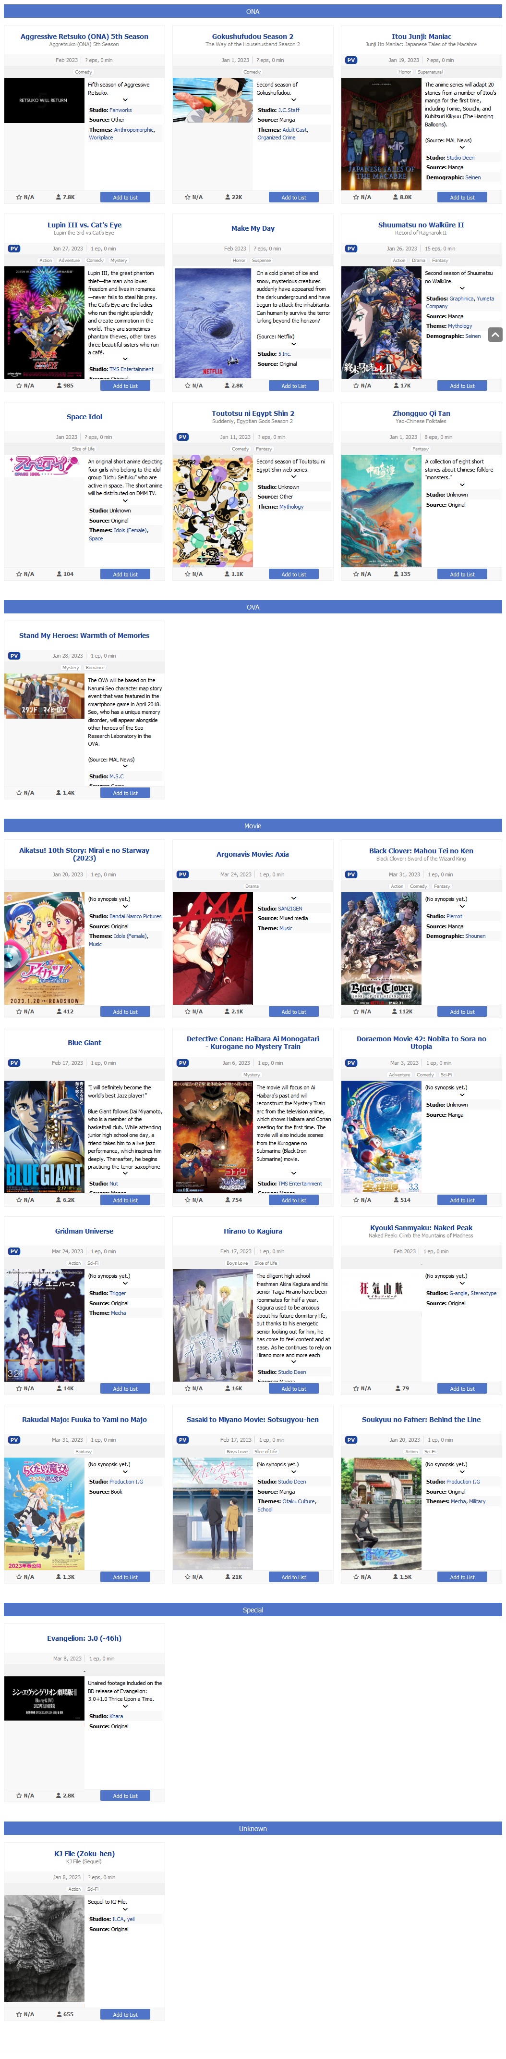Add Shuumatsu no Walküre II to list
The image size is (506, 2059).
462,386
